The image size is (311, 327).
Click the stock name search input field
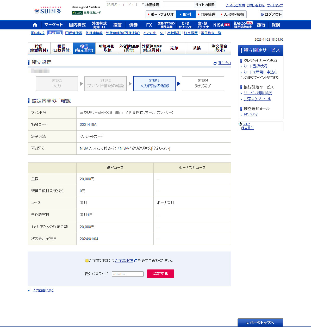(x=125, y=5)
